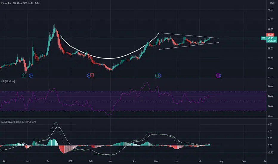This screenshot has height=164, width=278.
Task: Click the blue dividend marker near November
Action: [31, 75]
